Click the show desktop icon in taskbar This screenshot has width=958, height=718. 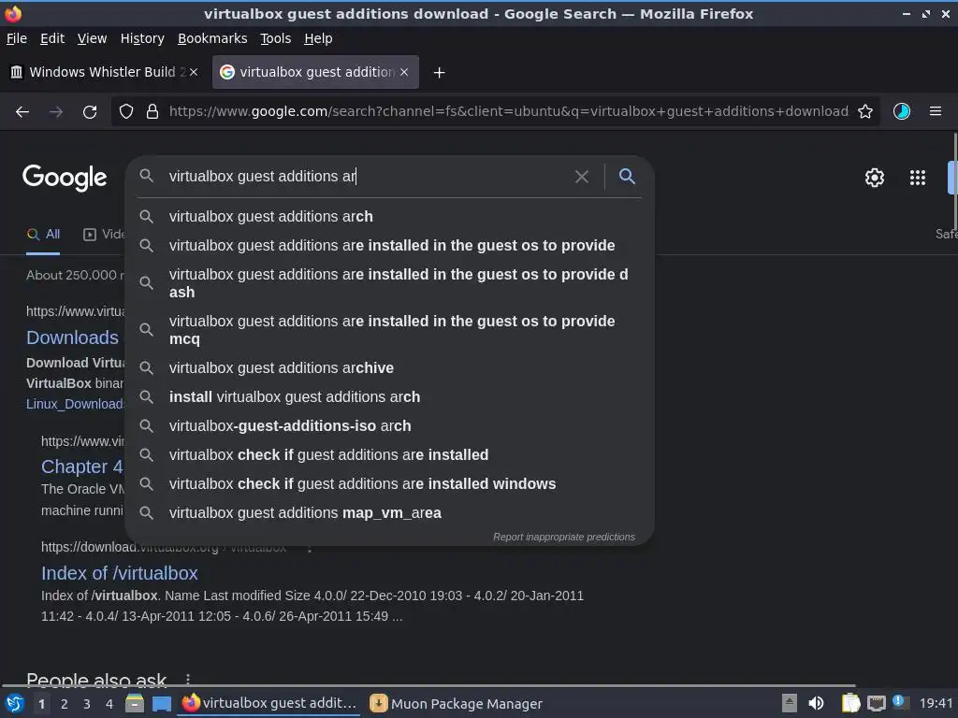pyautogui.click(x=161, y=704)
